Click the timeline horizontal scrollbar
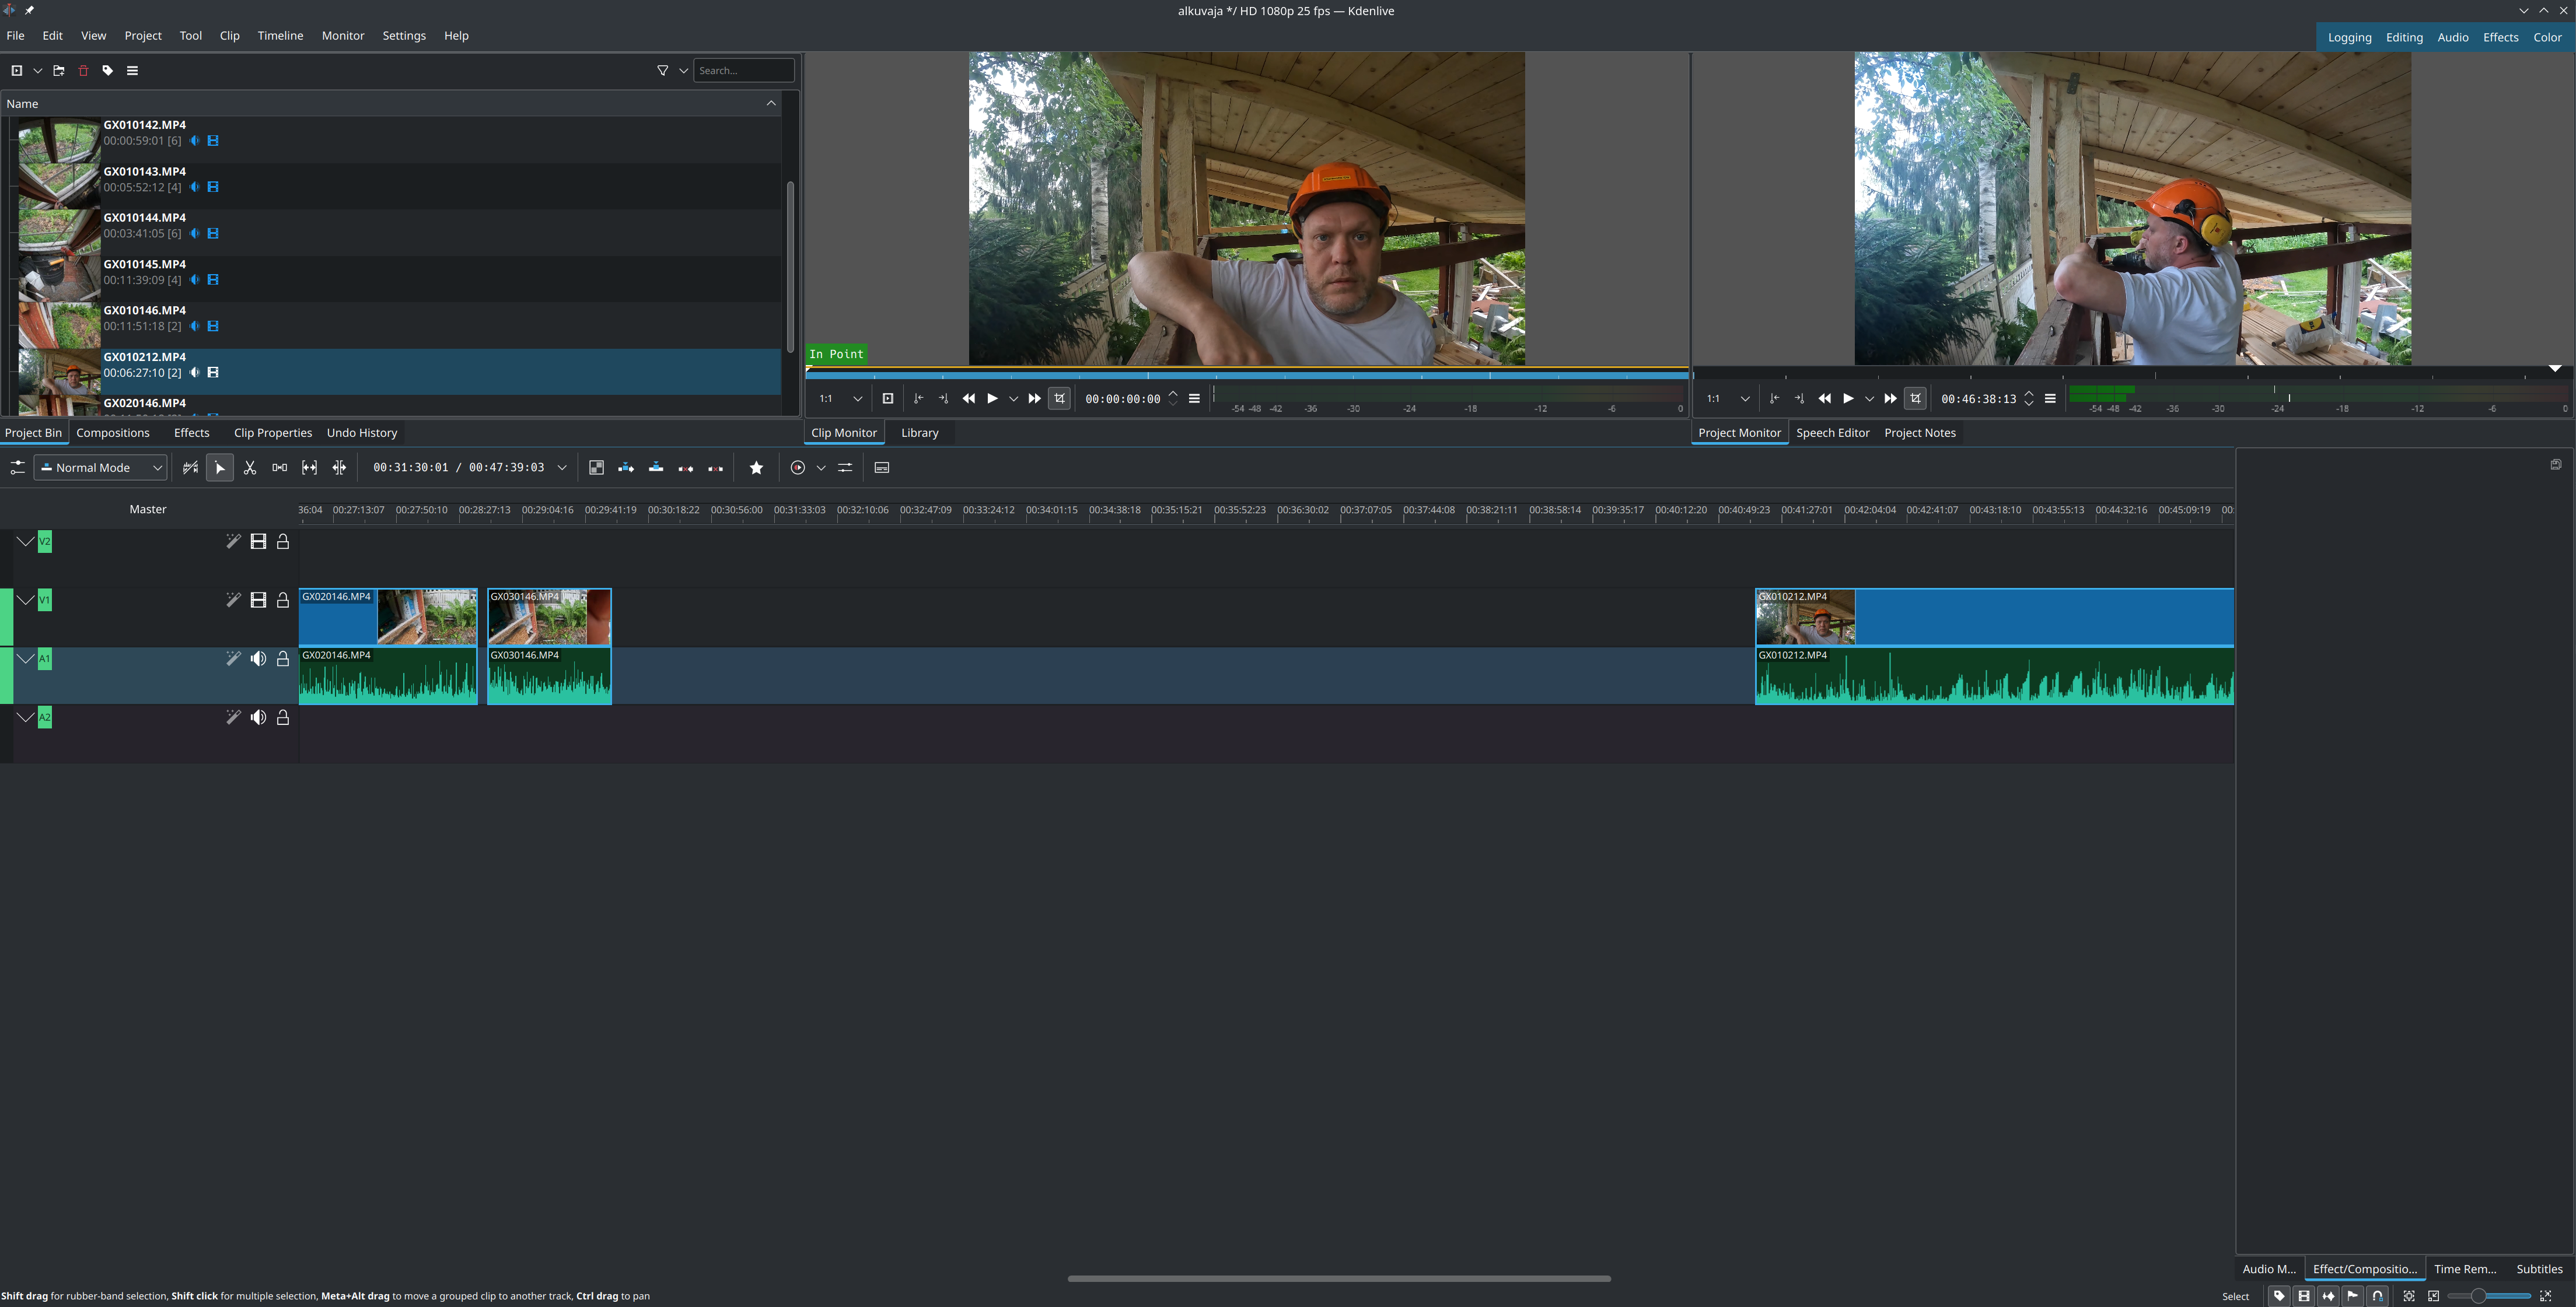This screenshot has width=2576, height=1307. 1339,1278
